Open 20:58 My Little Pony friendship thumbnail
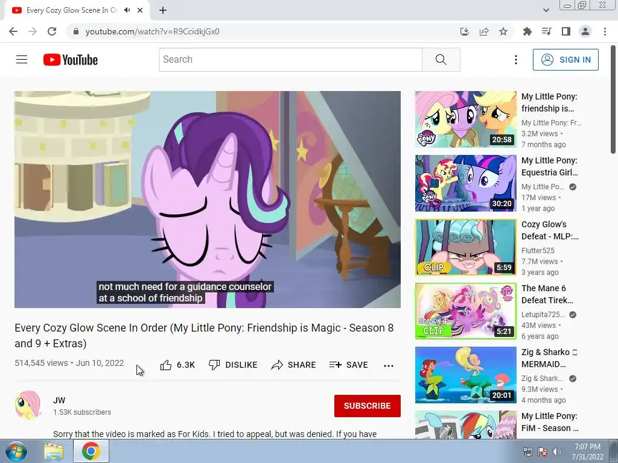The width and height of the screenshot is (618, 463). click(465, 119)
